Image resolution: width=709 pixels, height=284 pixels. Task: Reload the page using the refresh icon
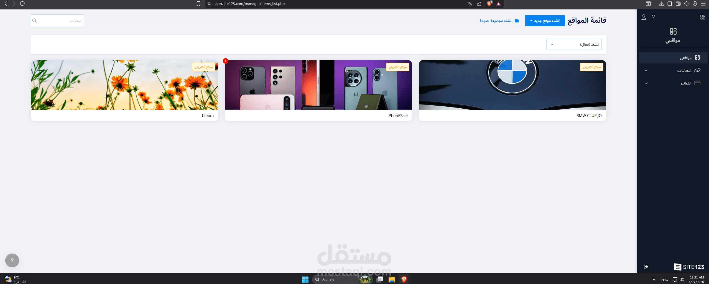[22, 4]
